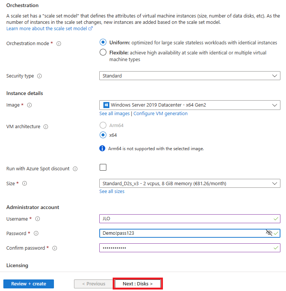Click info icon beside Confirm password
The image size is (286, 291).
[55, 248]
